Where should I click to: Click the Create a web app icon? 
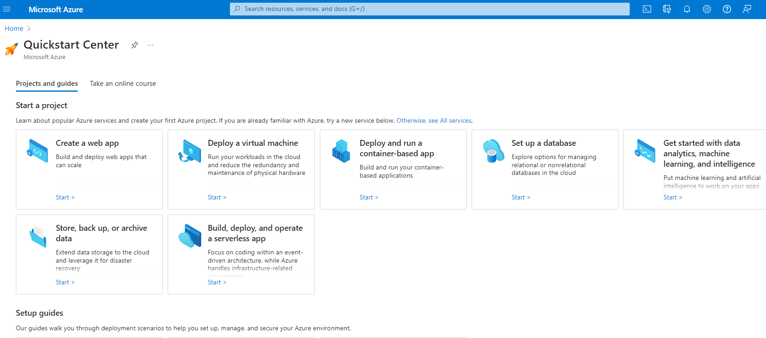[x=37, y=151]
